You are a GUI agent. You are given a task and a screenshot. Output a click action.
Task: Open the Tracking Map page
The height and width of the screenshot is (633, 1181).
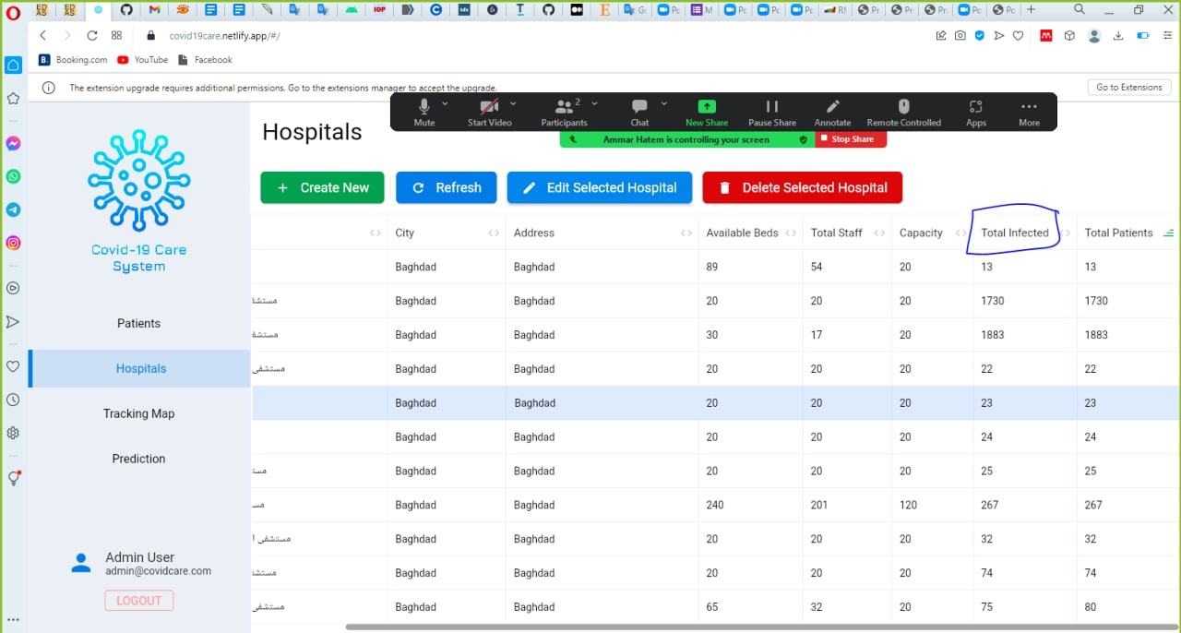coord(138,413)
